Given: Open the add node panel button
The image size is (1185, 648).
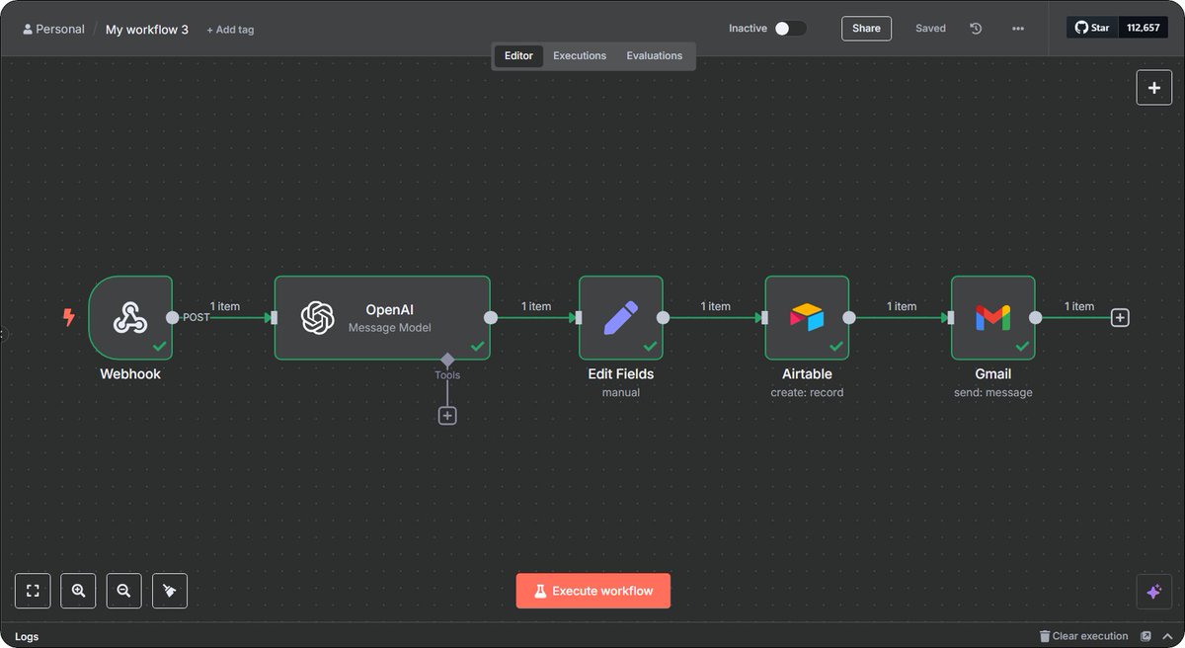Looking at the screenshot, I should tap(1154, 87).
